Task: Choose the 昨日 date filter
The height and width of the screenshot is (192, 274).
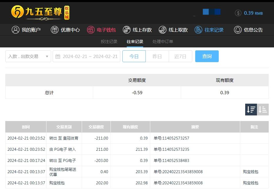Action: [x=157, y=56]
